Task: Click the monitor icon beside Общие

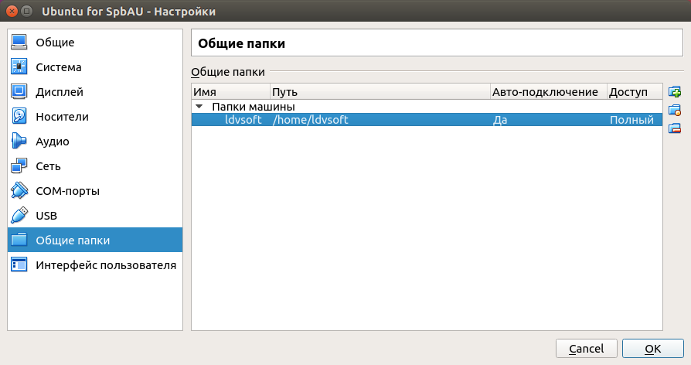Action: tap(19, 43)
